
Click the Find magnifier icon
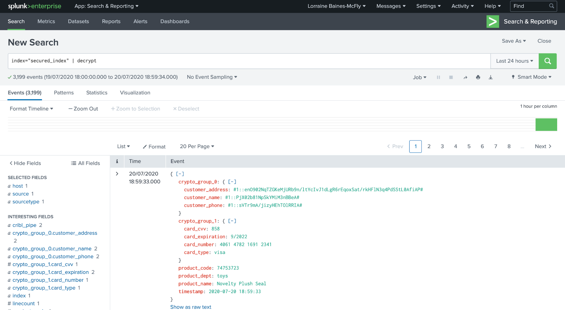point(551,6)
